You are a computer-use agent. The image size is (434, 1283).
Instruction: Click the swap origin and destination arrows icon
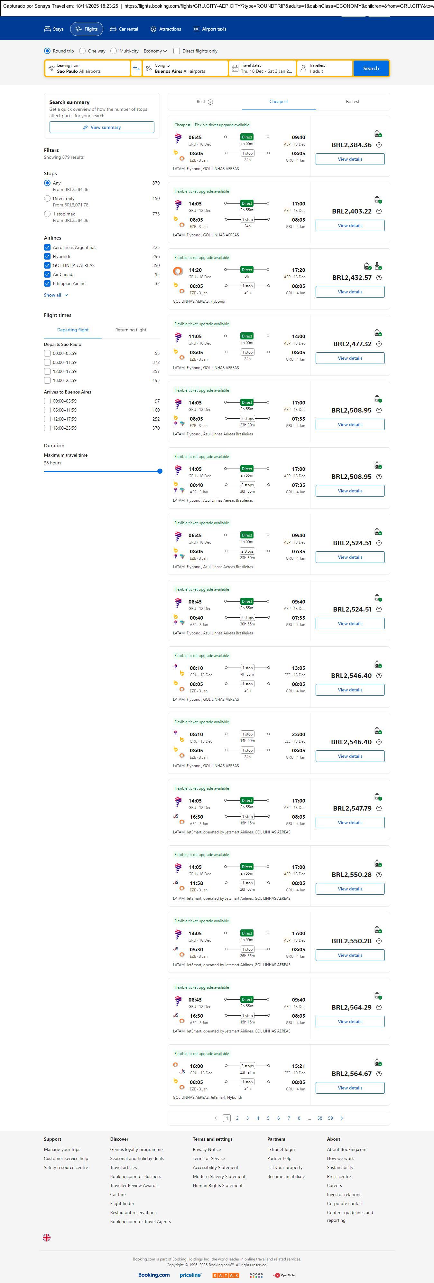click(136, 68)
